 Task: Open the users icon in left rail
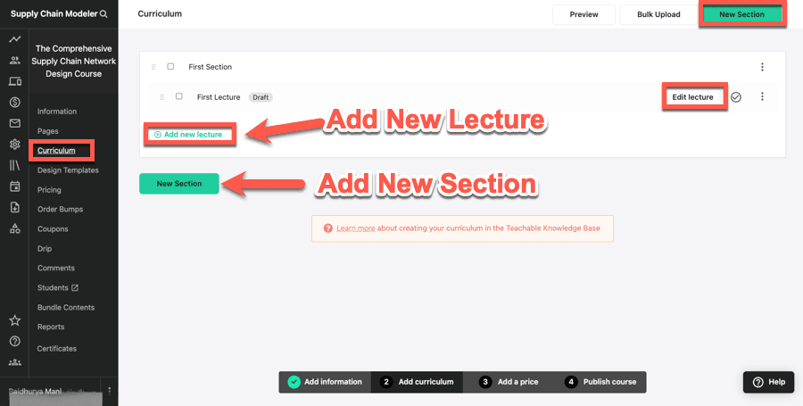point(14,61)
